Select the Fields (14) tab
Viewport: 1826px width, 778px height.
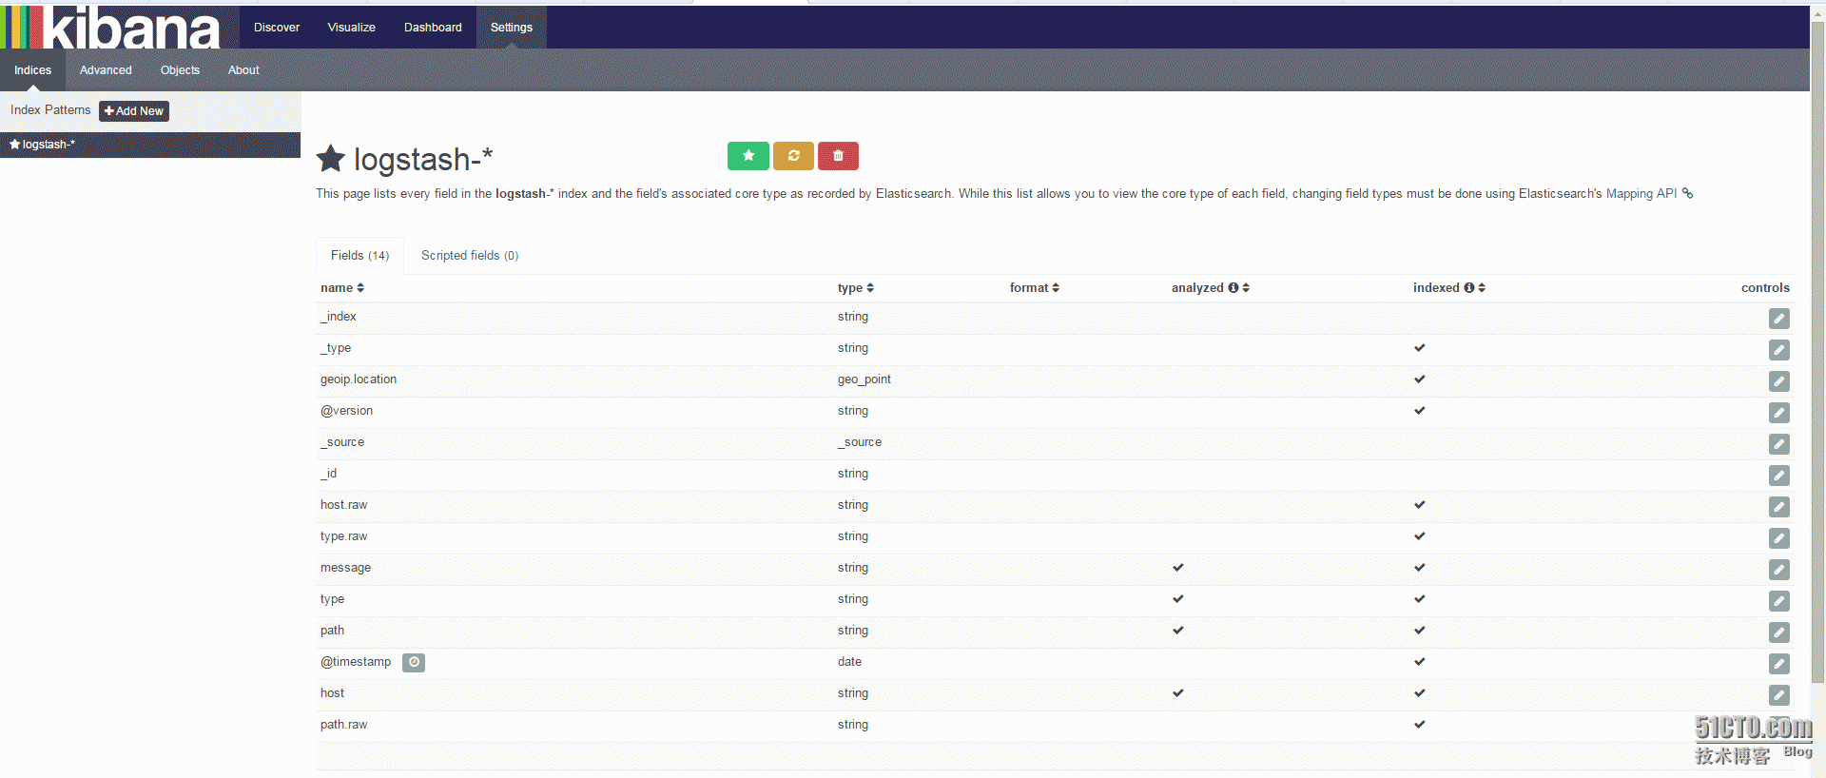[359, 255]
